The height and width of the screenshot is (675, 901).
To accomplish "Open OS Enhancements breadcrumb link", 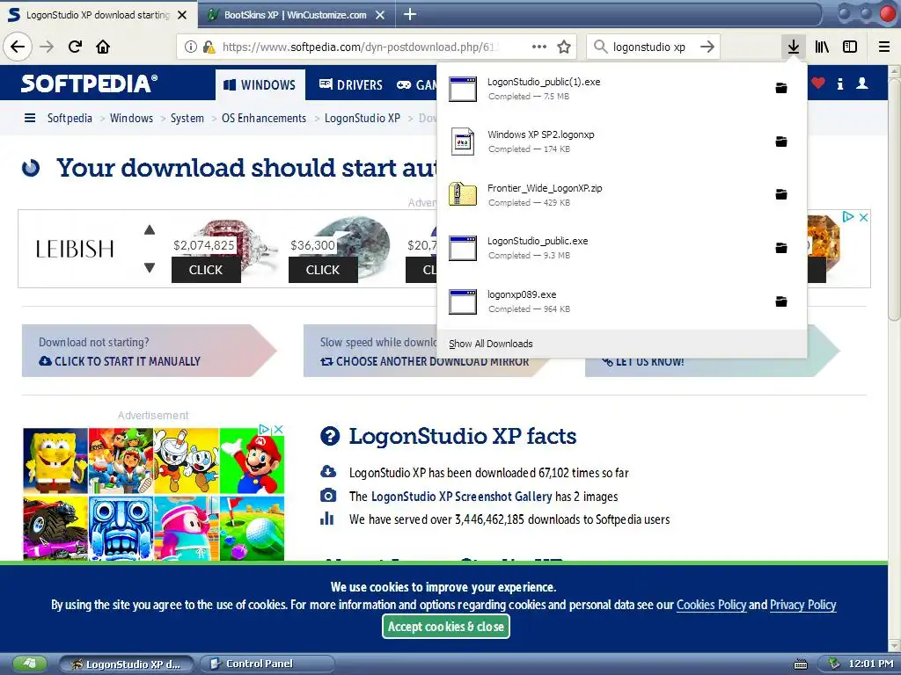I will [x=264, y=119].
